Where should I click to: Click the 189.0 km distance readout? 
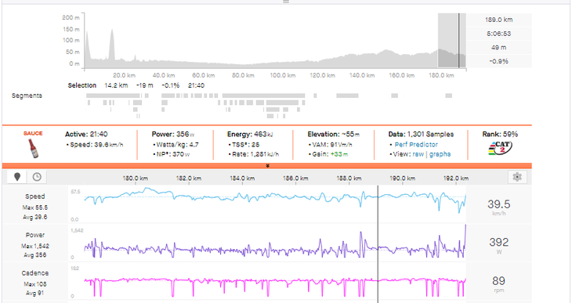pyautogui.click(x=498, y=20)
